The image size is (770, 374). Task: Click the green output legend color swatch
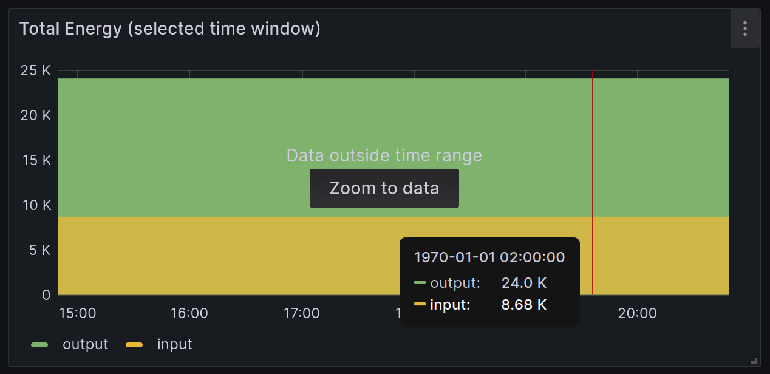[x=39, y=345]
